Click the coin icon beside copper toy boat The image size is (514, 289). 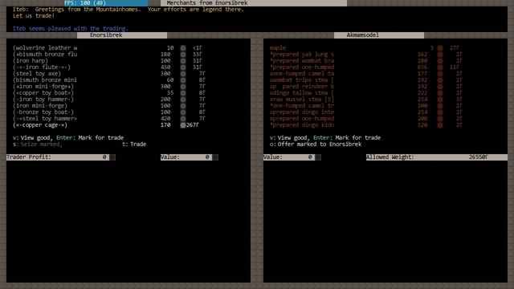(183, 93)
